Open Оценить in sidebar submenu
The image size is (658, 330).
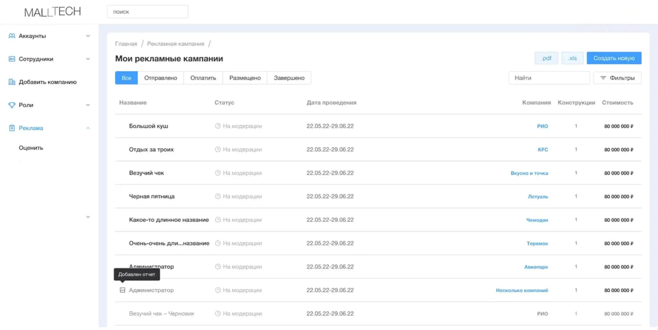pos(31,148)
